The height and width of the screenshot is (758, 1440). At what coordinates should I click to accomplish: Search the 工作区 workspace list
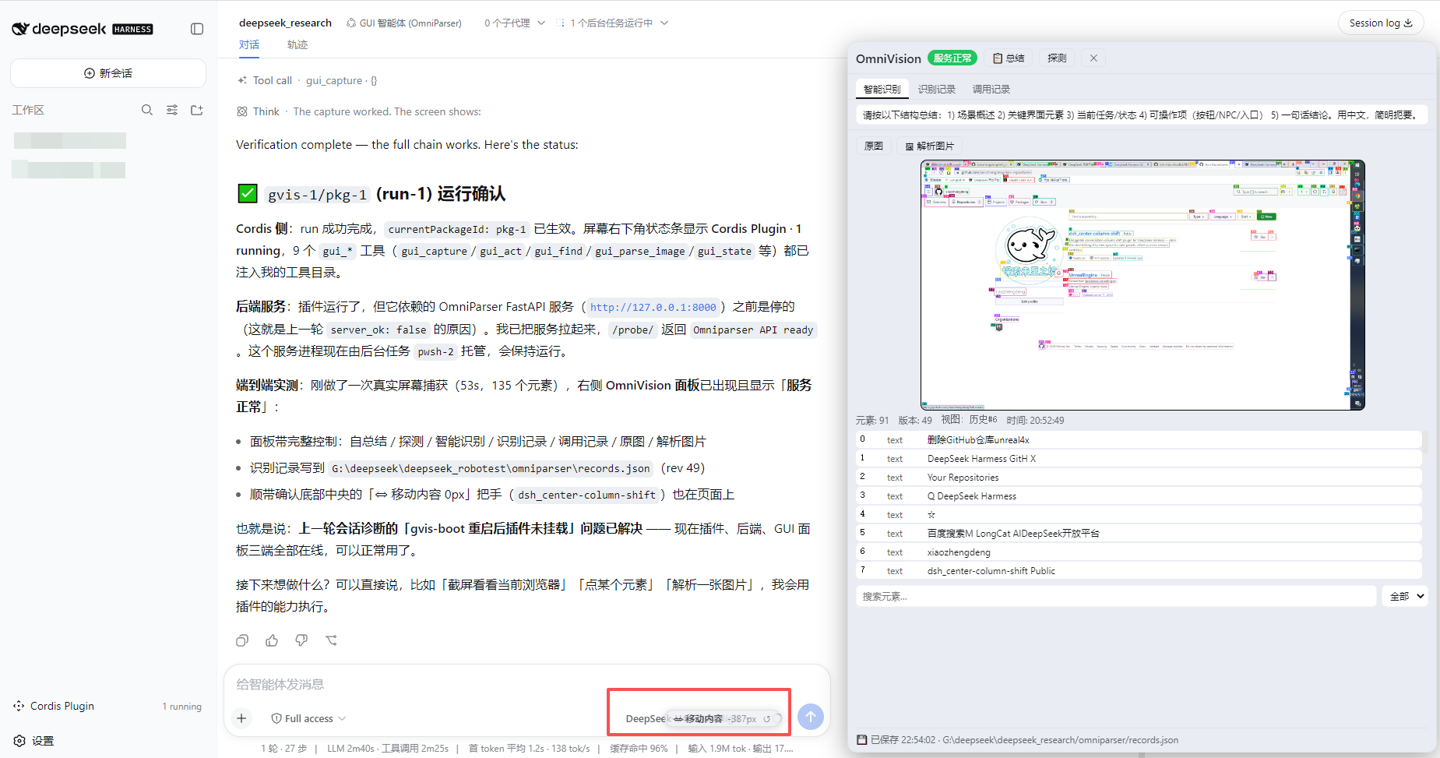coord(146,110)
